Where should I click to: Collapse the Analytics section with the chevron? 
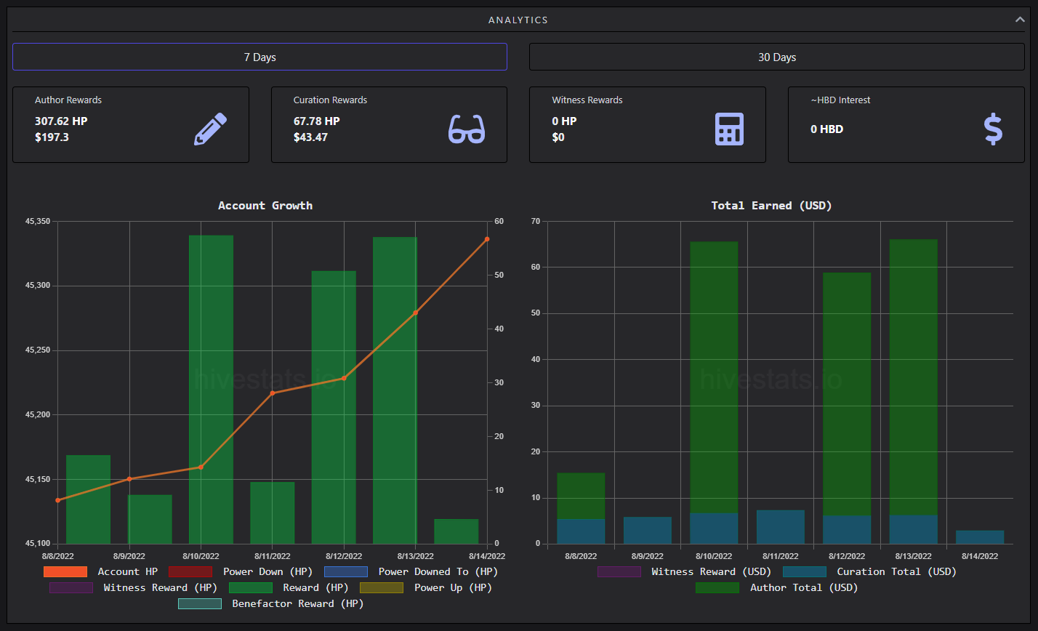click(x=1020, y=20)
